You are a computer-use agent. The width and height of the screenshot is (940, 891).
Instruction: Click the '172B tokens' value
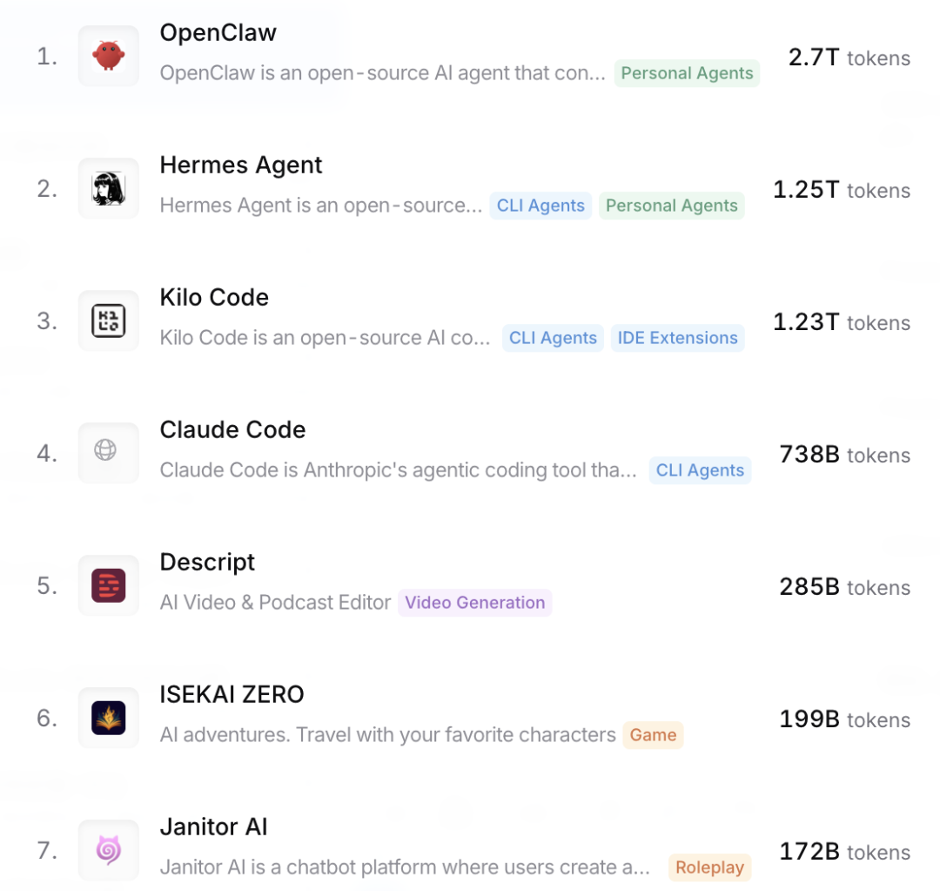click(x=844, y=852)
